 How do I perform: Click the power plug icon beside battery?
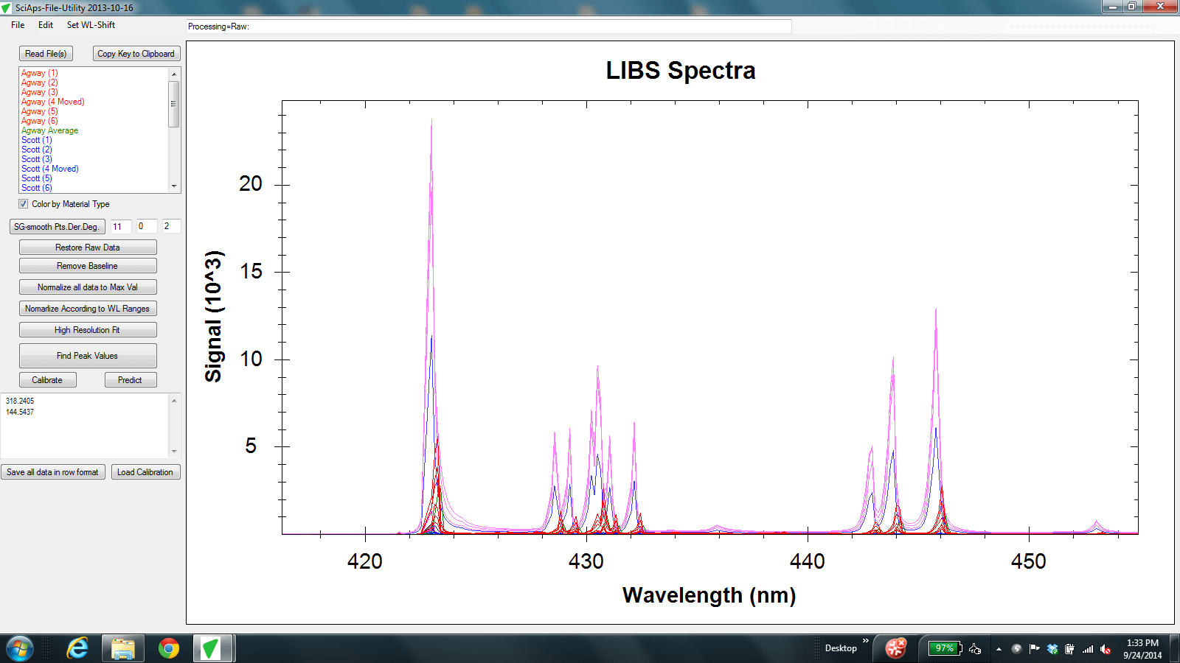(x=976, y=649)
